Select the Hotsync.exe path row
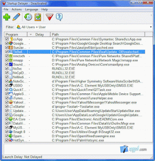The image size is (155, 161). pyautogui.click(x=78, y=140)
